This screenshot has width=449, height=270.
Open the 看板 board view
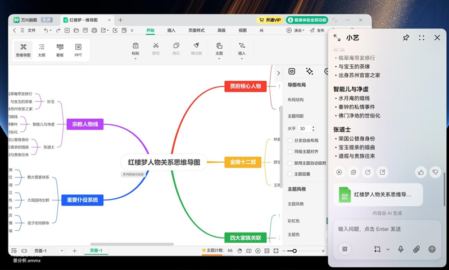click(60, 49)
